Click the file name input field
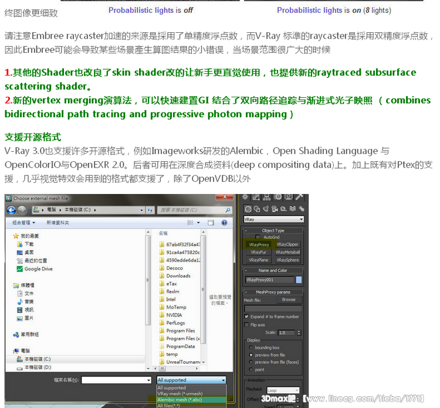 [117, 380]
